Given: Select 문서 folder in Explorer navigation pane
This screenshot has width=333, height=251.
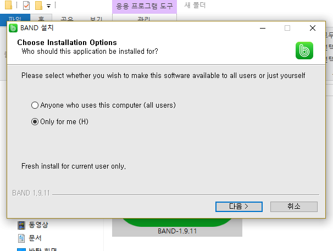Looking at the screenshot, I should (30, 238).
